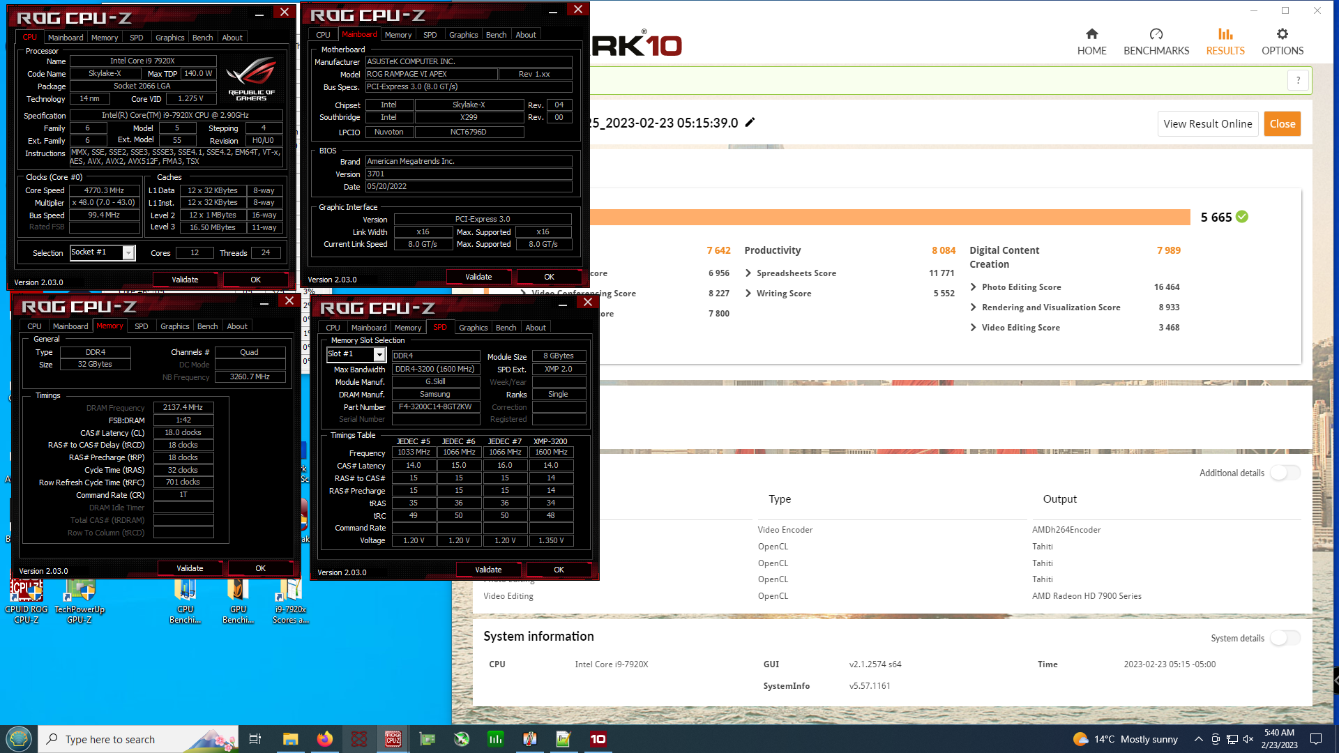Open TechPowerUp GPU-Z desktop shortcut
The image size is (1339, 753).
(x=80, y=601)
